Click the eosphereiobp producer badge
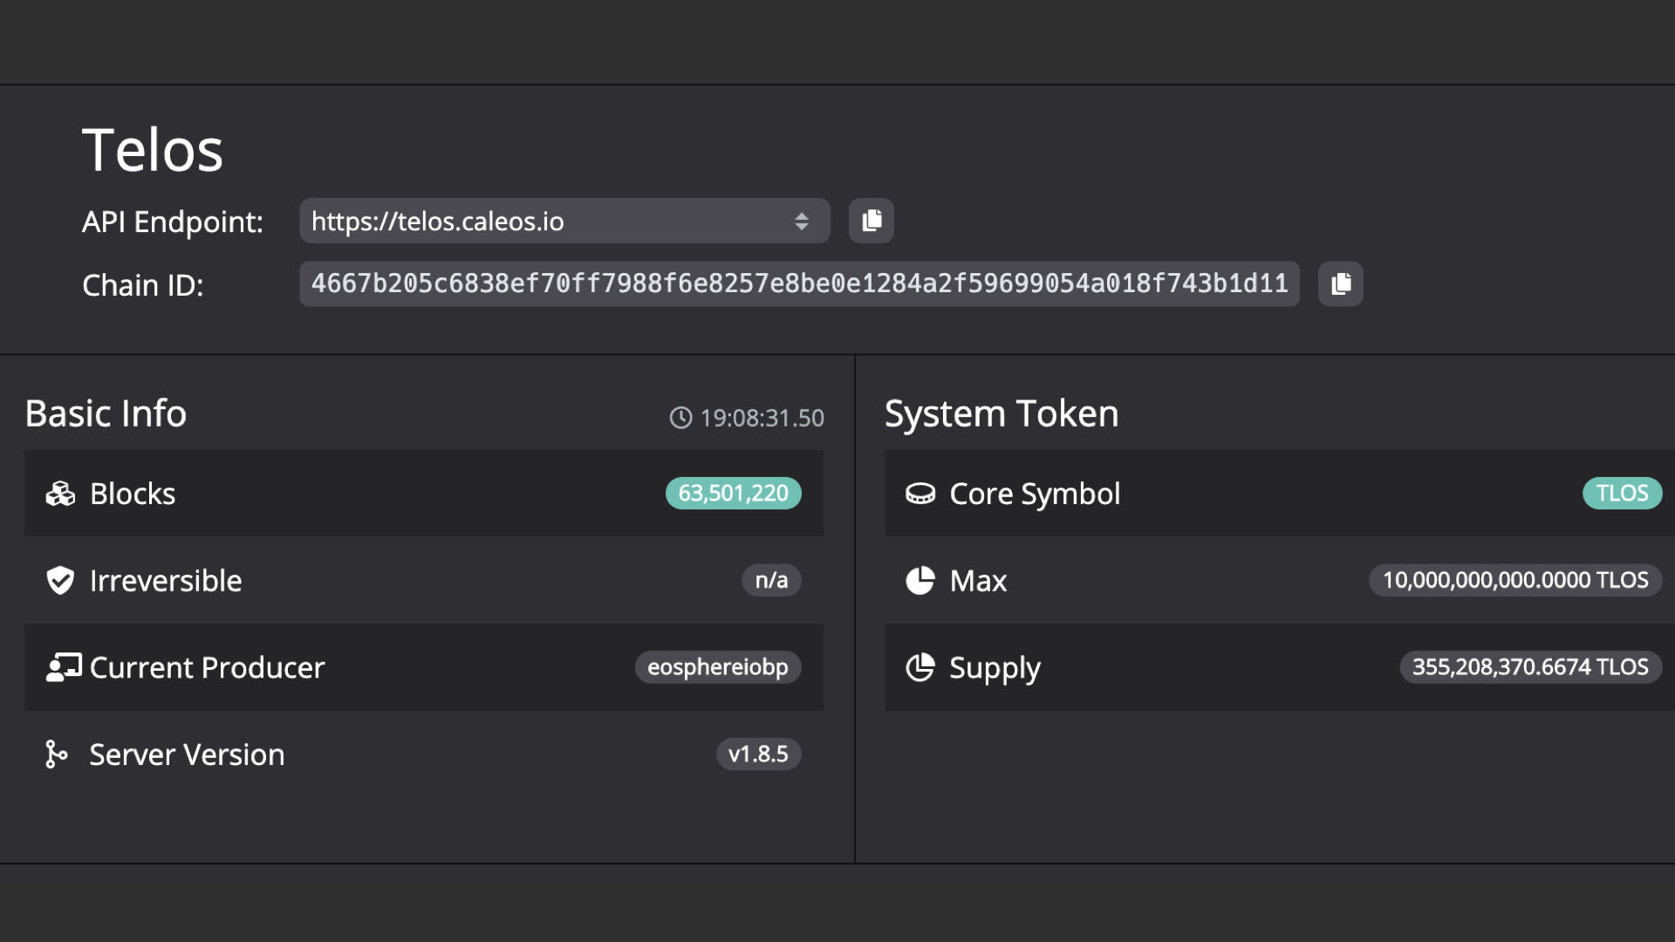The image size is (1675, 942). [717, 667]
